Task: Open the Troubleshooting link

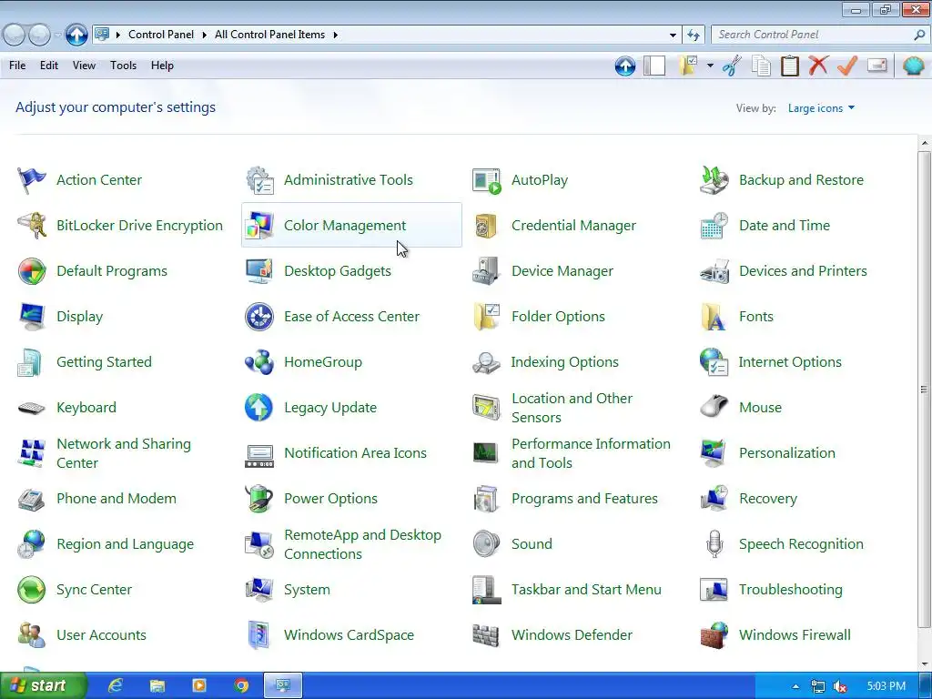Action: point(791,590)
